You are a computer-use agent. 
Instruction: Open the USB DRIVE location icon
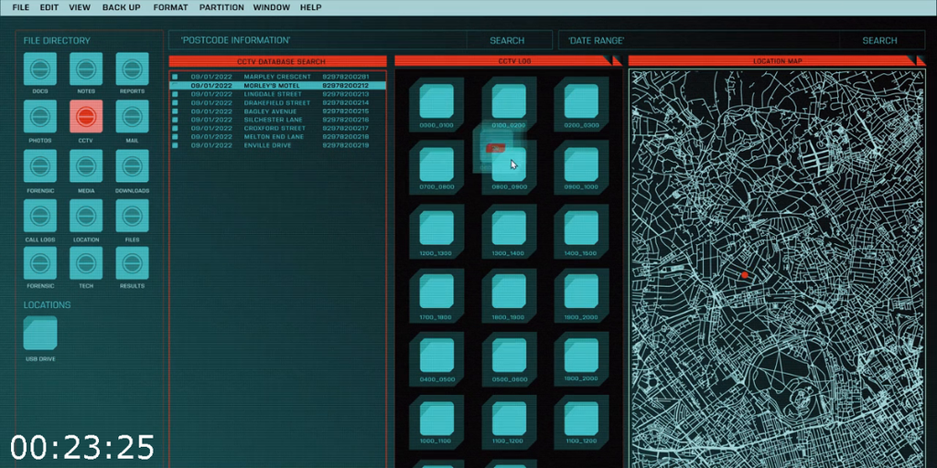click(x=40, y=333)
